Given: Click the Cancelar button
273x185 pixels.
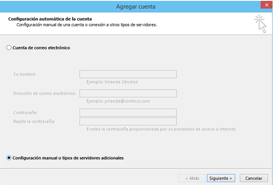Looking at the screenshot, I should [x=254, y=178].
